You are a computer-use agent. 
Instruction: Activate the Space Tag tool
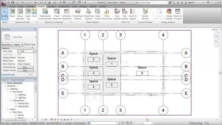[x=28, y=14]
